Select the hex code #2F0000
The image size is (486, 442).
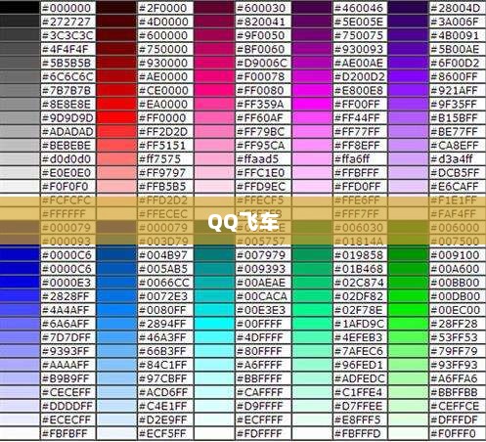tap(163, 8)
